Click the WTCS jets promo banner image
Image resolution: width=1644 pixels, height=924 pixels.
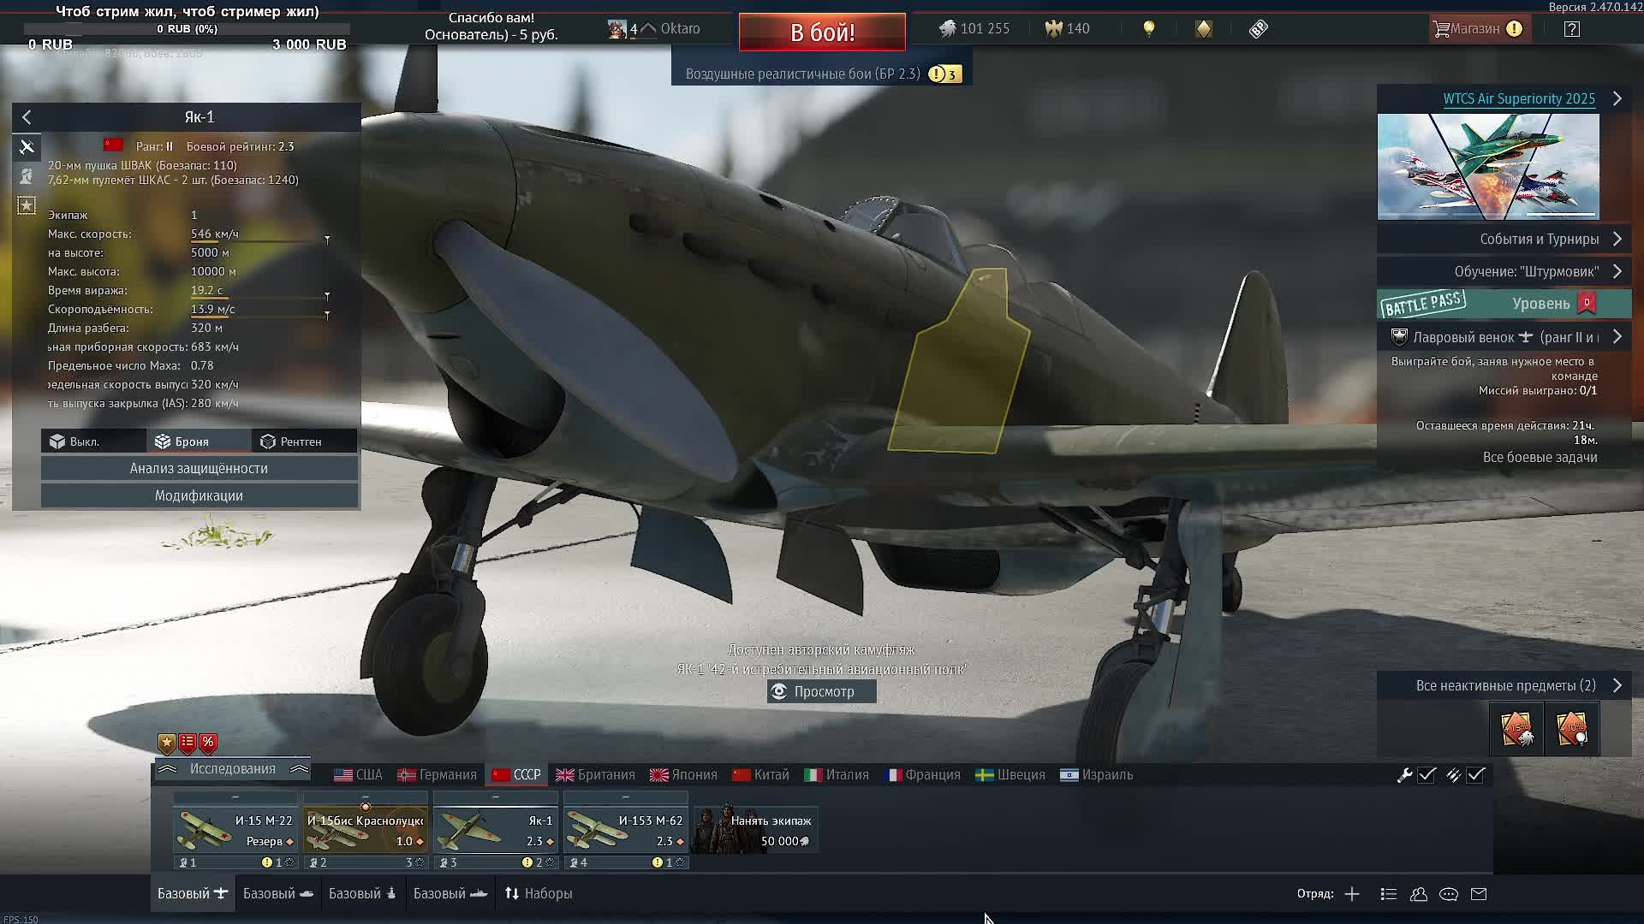pyautogui.click(x=1488, y=167)
